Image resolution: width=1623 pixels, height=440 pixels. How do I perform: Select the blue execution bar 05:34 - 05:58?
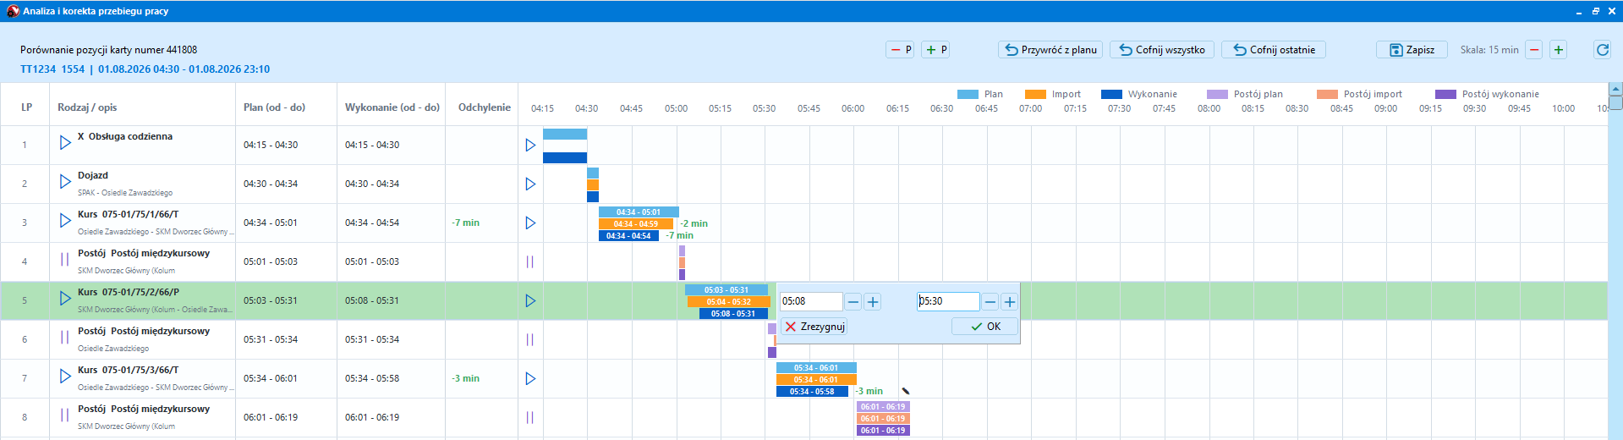click(x=812, y=392)
